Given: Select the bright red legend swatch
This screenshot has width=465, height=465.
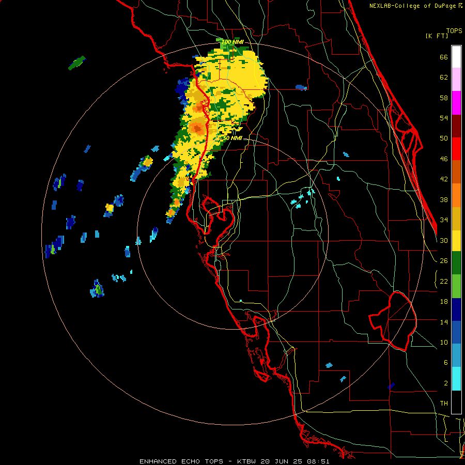Looking at the screenshot, I should tap(456, 149).
